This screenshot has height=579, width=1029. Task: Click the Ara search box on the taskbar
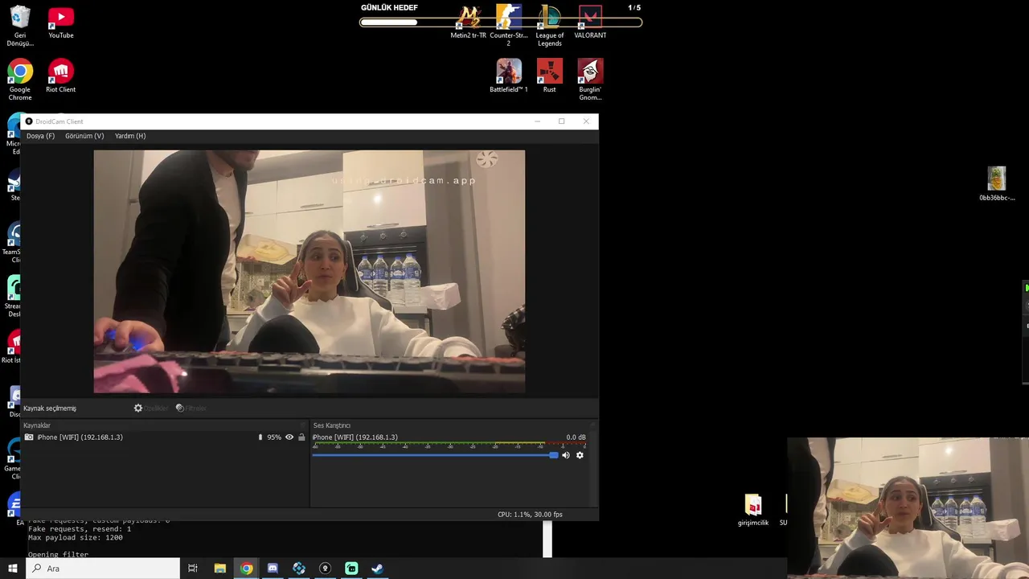(103, 569)
